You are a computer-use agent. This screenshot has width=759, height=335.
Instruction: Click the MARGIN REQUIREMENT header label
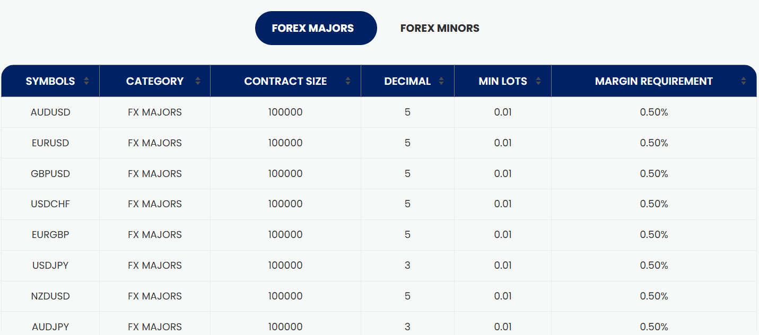(653, 81)
